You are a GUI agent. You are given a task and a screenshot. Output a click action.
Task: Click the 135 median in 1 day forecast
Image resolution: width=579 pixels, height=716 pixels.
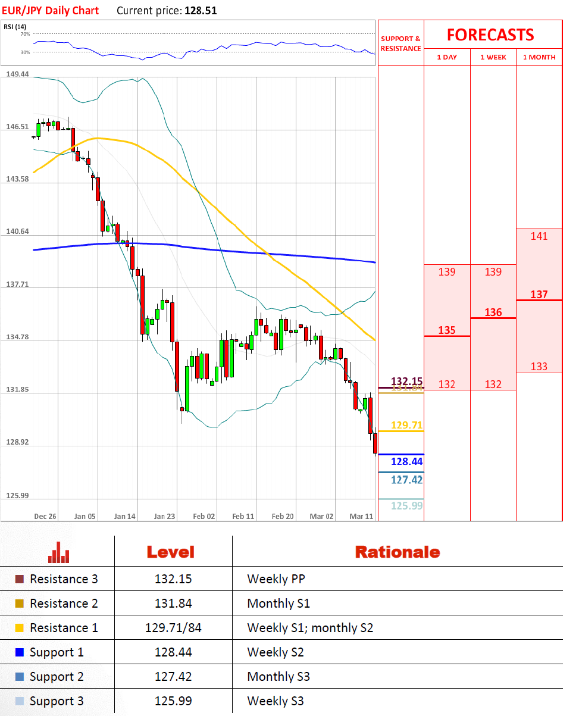coord(447,330)
